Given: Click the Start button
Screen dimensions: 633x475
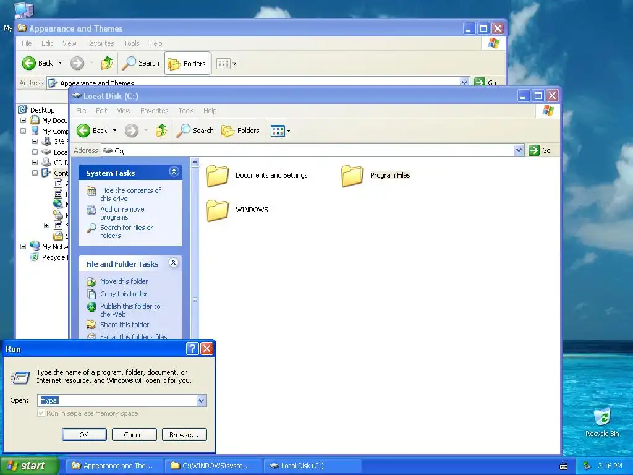Looking at the screenshot, I should coord(29,466).
